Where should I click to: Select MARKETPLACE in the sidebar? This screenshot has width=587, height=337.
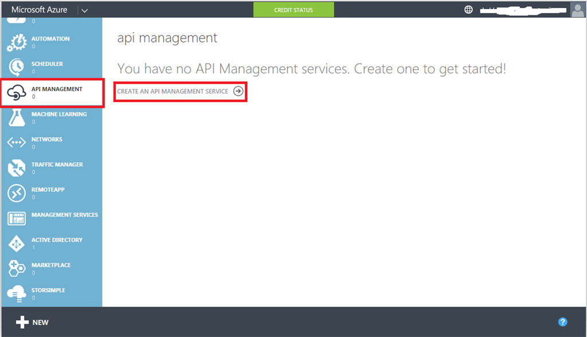point(51,265)
